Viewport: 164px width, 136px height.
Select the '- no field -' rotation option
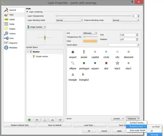point(155,127)
